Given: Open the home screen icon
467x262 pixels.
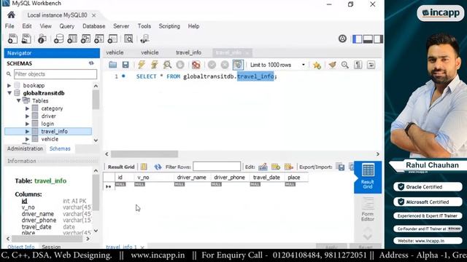Looking at the screenshot, I should (x=11, y=15).
